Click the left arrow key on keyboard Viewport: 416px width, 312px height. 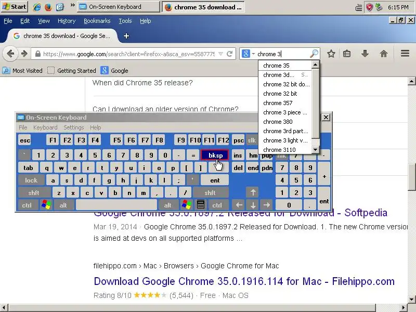[239, 205]
